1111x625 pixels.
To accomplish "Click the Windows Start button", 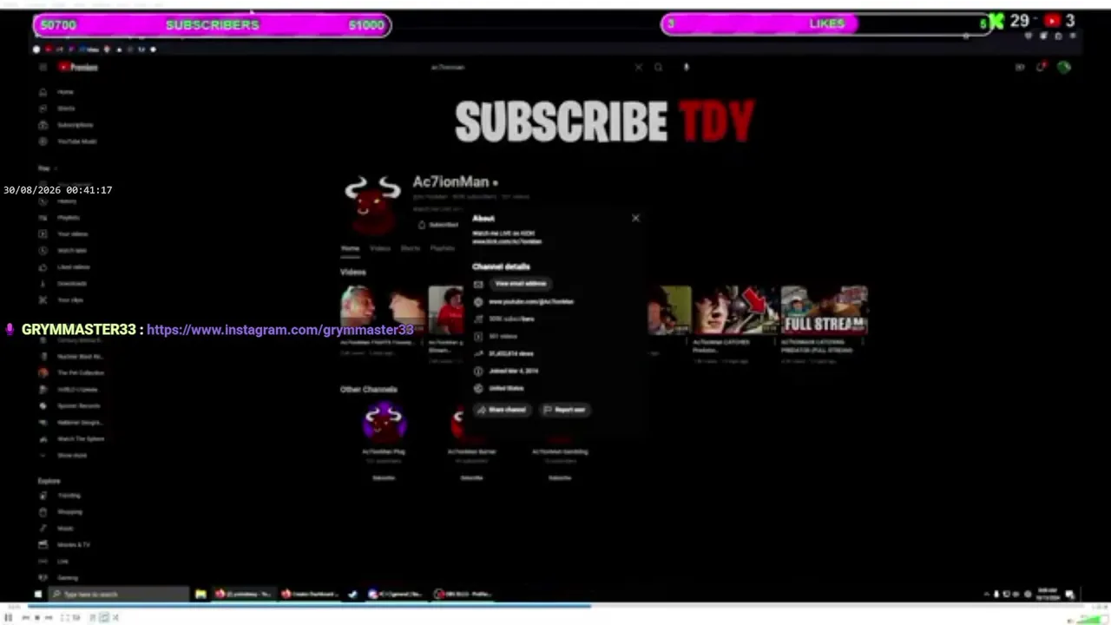I will click(x=37, y=595).
